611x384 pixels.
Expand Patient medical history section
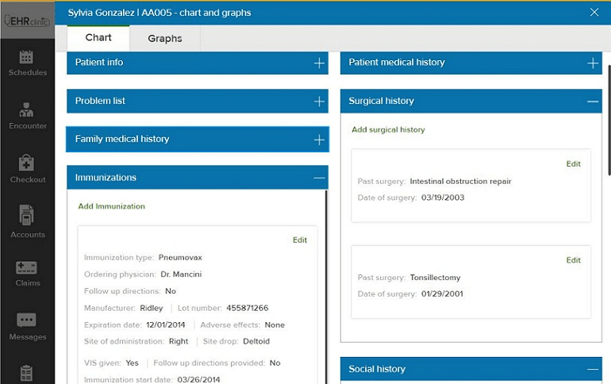point(593,63)
